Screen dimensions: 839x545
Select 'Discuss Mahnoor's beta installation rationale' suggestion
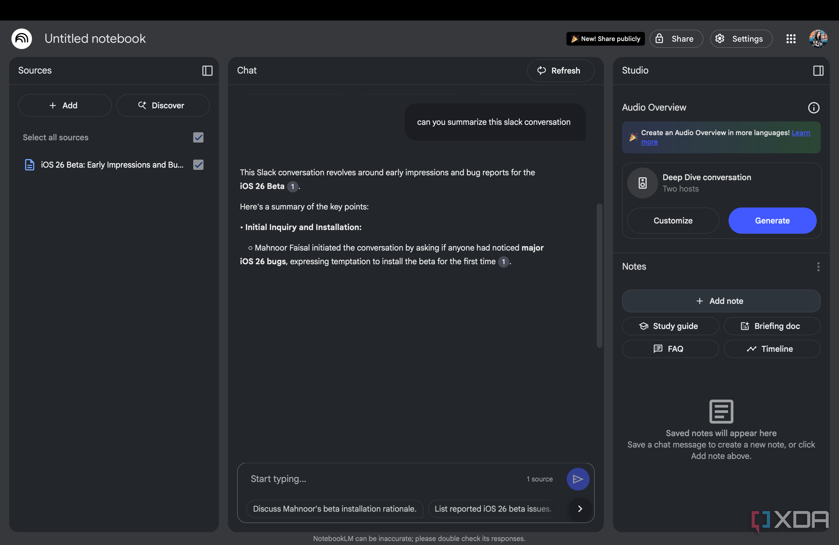334,509
